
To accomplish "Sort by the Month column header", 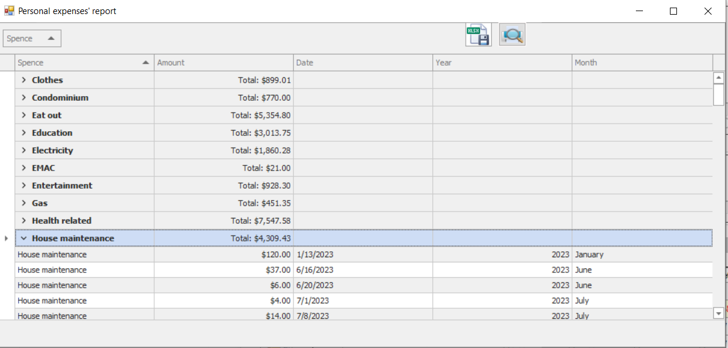I will (642, 63).
